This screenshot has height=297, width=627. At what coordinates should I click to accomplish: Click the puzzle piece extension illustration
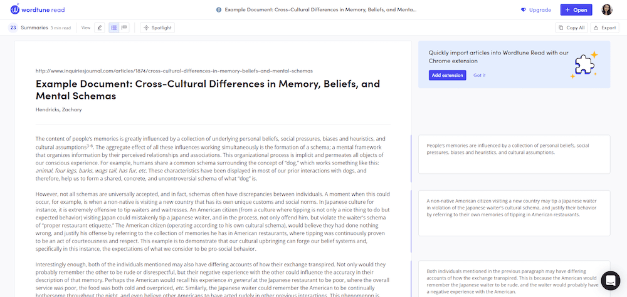tap(584, 64)
